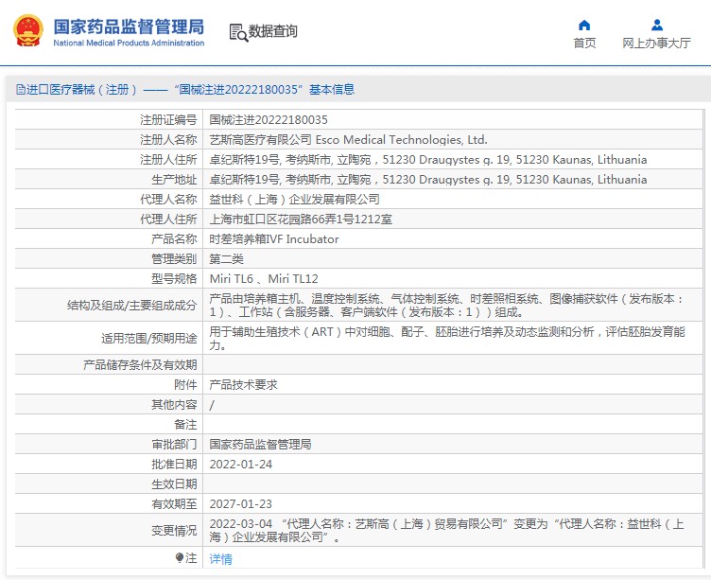
Task: Click the 备注 row label
Action: pyautogui.click(x=185, y=425)
